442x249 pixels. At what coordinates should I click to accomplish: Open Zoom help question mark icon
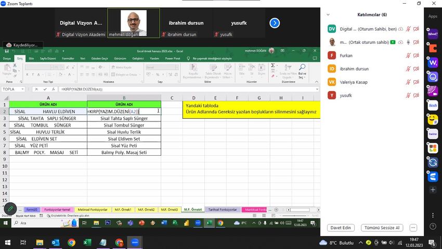(x=433, y=227)
